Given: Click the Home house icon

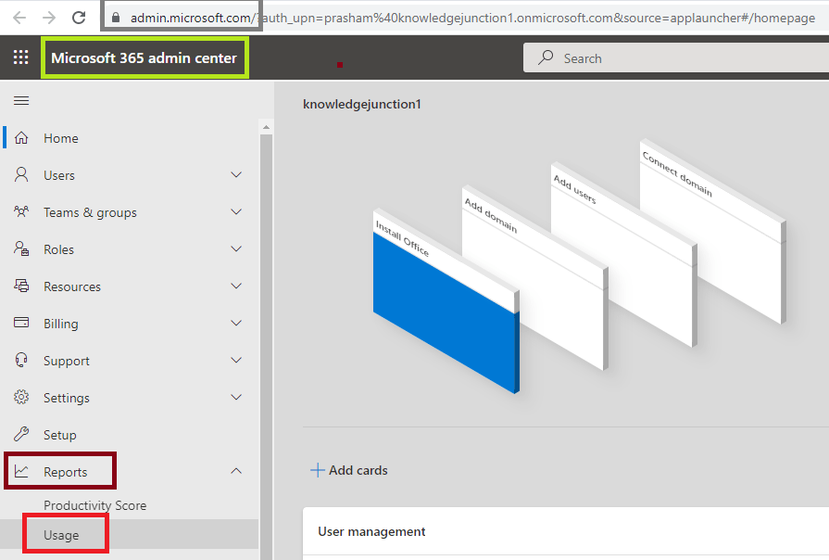Looking at the screenshot, I should pos(21,137).
